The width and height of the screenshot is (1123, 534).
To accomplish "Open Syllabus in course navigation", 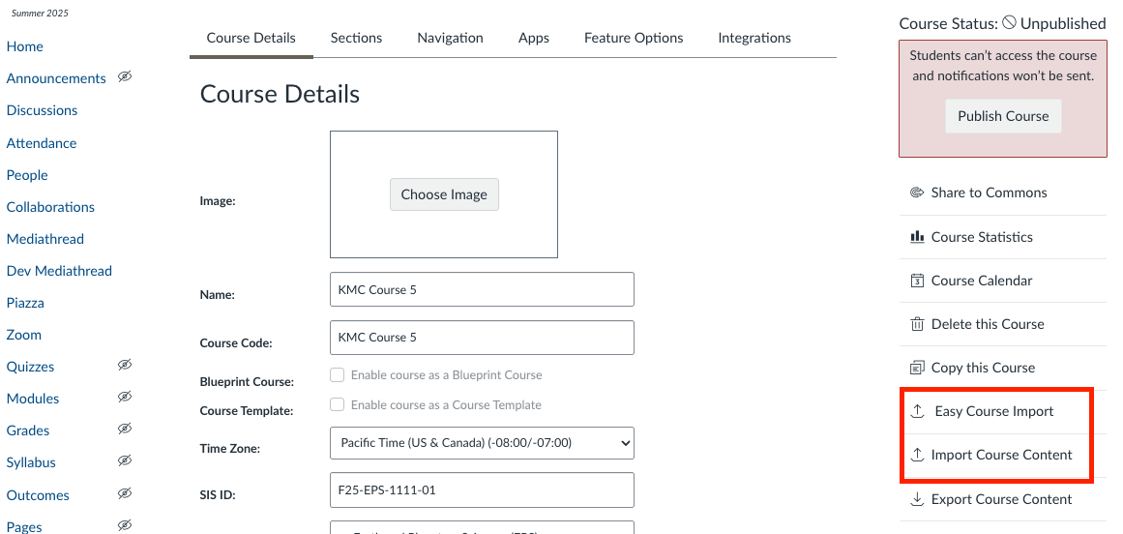I will pyautogui.click(x=31, y=462).
